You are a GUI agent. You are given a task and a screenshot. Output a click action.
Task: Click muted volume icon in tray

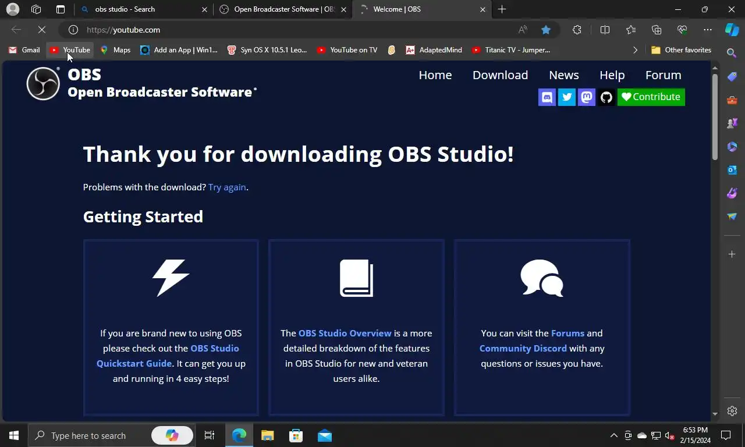[670, 435]
